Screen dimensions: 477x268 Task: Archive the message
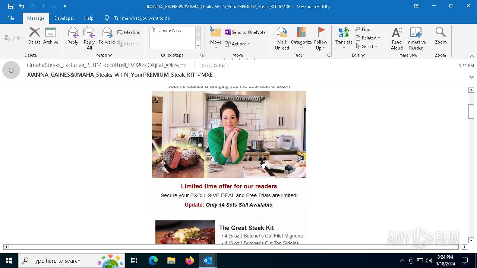click(51, 36)
